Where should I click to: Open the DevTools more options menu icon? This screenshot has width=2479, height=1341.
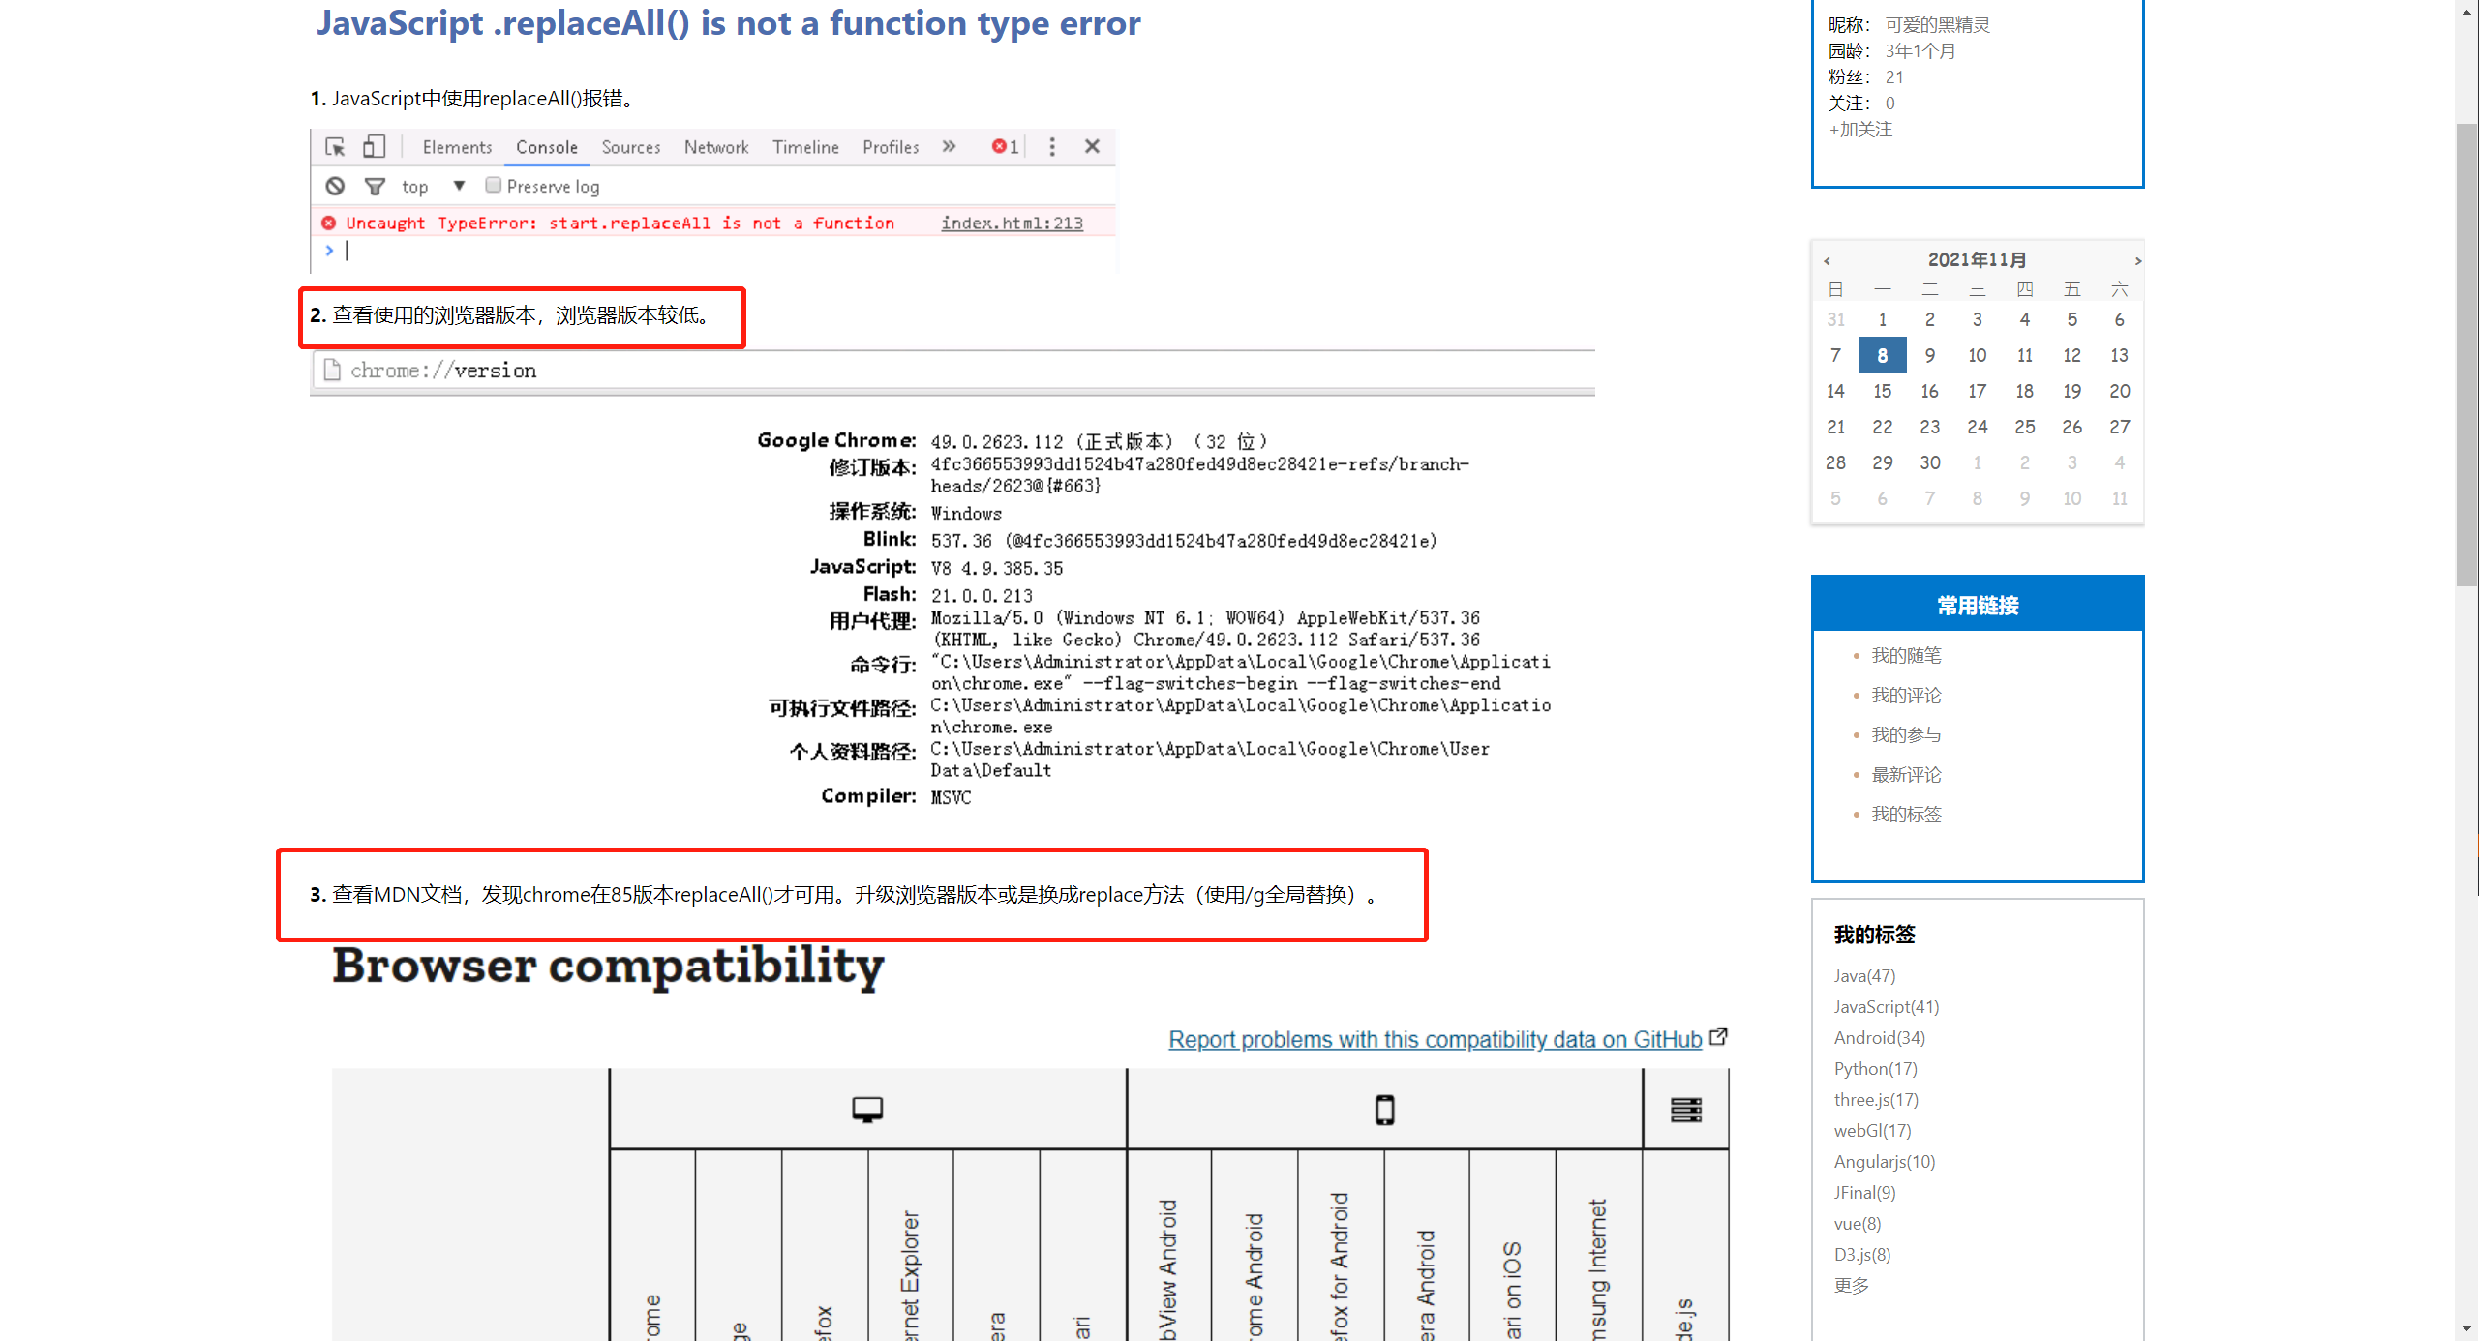tap(1052, 146)
